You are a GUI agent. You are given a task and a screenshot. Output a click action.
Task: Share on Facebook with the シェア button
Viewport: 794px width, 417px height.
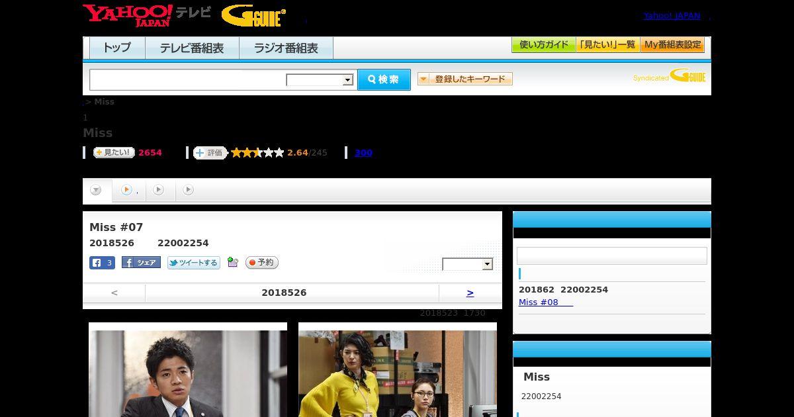coord(141,263)
